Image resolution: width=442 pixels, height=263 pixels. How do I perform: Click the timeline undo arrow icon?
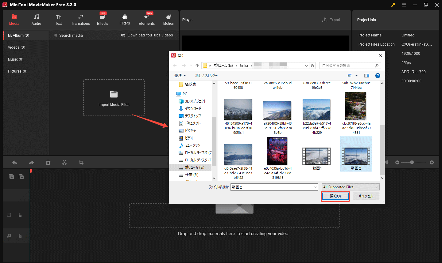[15, 163]
